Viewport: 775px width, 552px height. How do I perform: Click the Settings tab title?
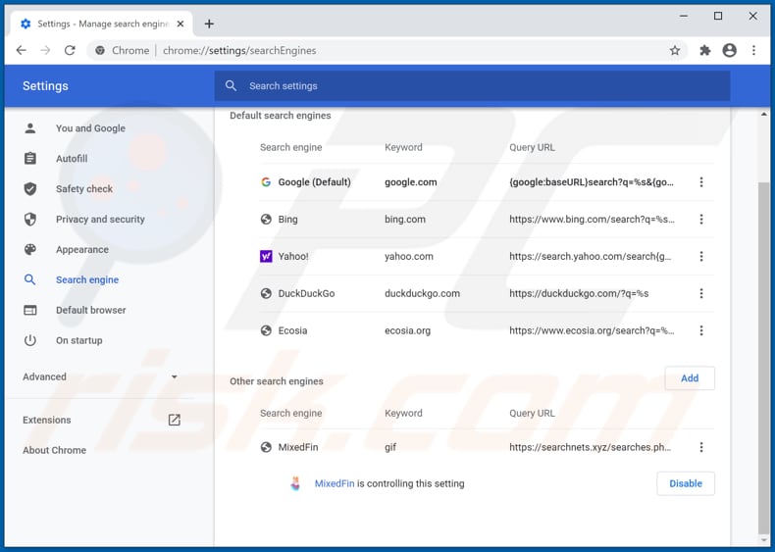103,24
